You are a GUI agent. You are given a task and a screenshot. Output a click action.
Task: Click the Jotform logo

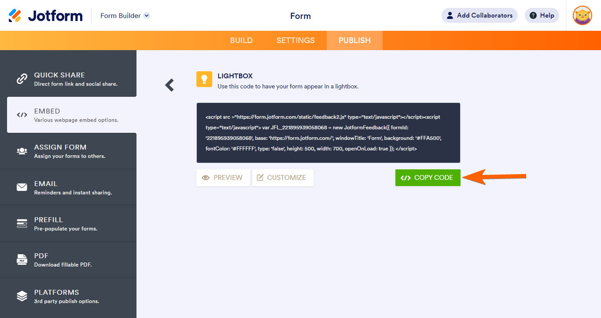[45, 16]
